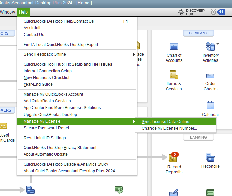Select Manage My QuickBooks Account

point(77,94)
